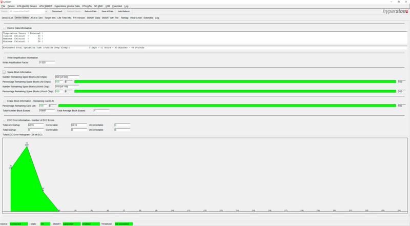The width and height of the screenshot is (410, 226).
Task: Collapse the Write Amplification Information section
Action: point(4,58)
